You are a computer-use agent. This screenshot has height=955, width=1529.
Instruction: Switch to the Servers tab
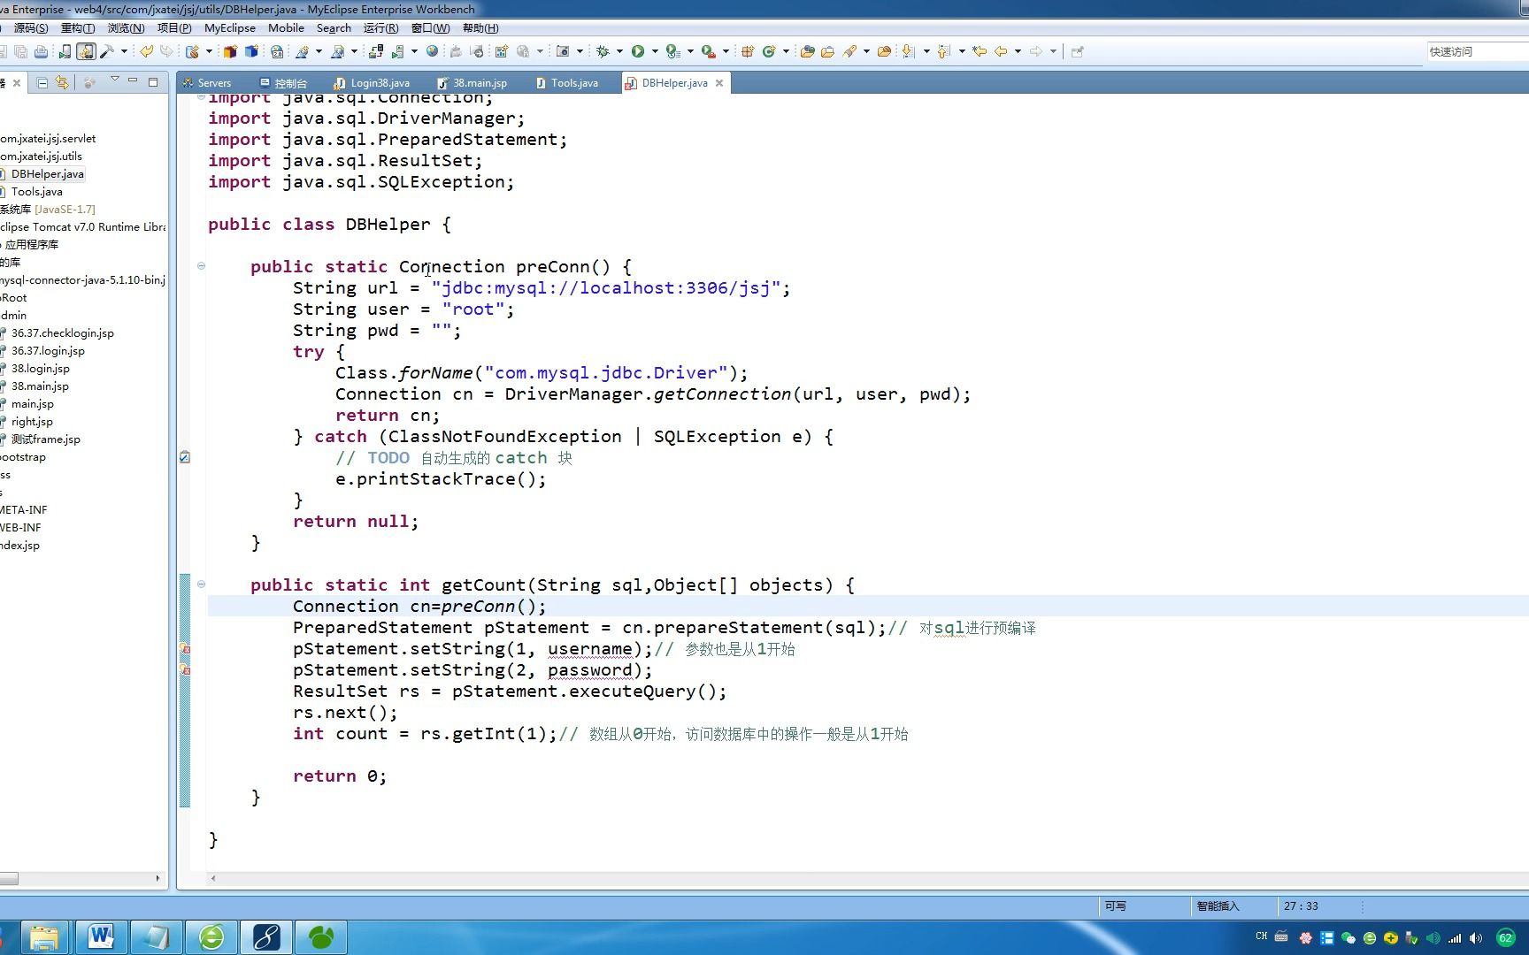[206, 83]
